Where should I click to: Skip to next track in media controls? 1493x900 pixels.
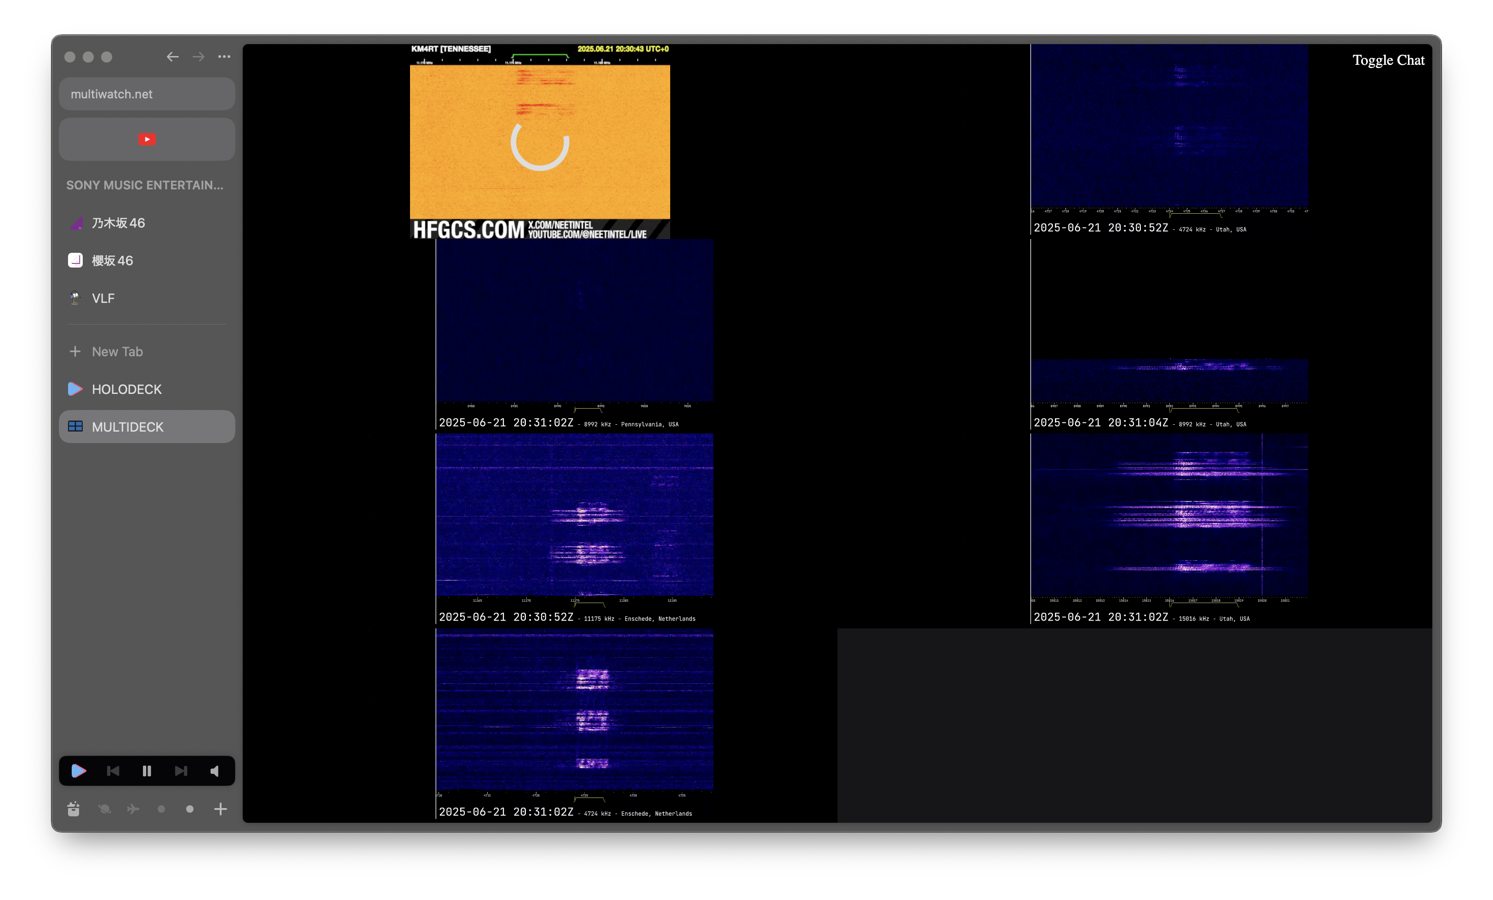tap(181, 771)
